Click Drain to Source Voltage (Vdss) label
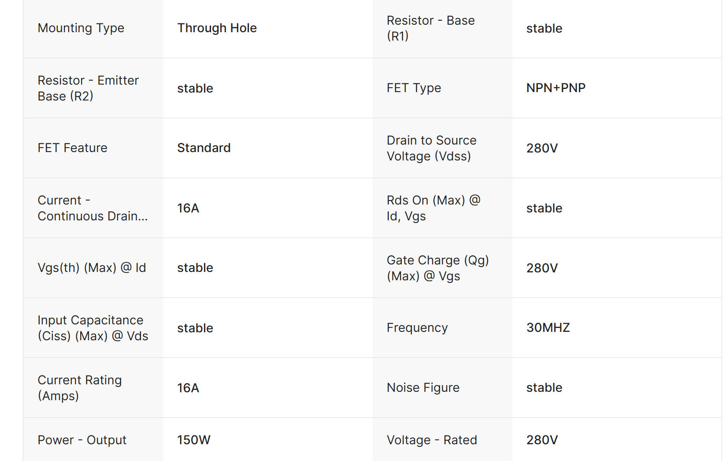This screenshot has height=461, width=726. point(431,148)
